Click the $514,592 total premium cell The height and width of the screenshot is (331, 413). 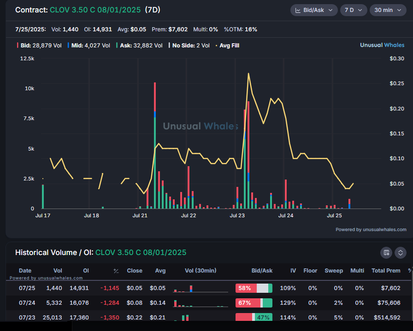click(x=387, y=317)
